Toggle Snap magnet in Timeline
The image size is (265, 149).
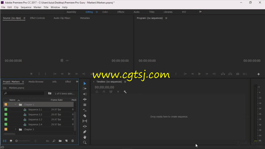(104, 92)
